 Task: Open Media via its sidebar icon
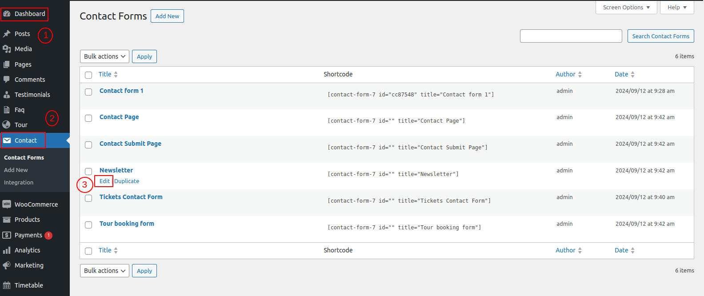pyautogui.click(x=7, y=49)
